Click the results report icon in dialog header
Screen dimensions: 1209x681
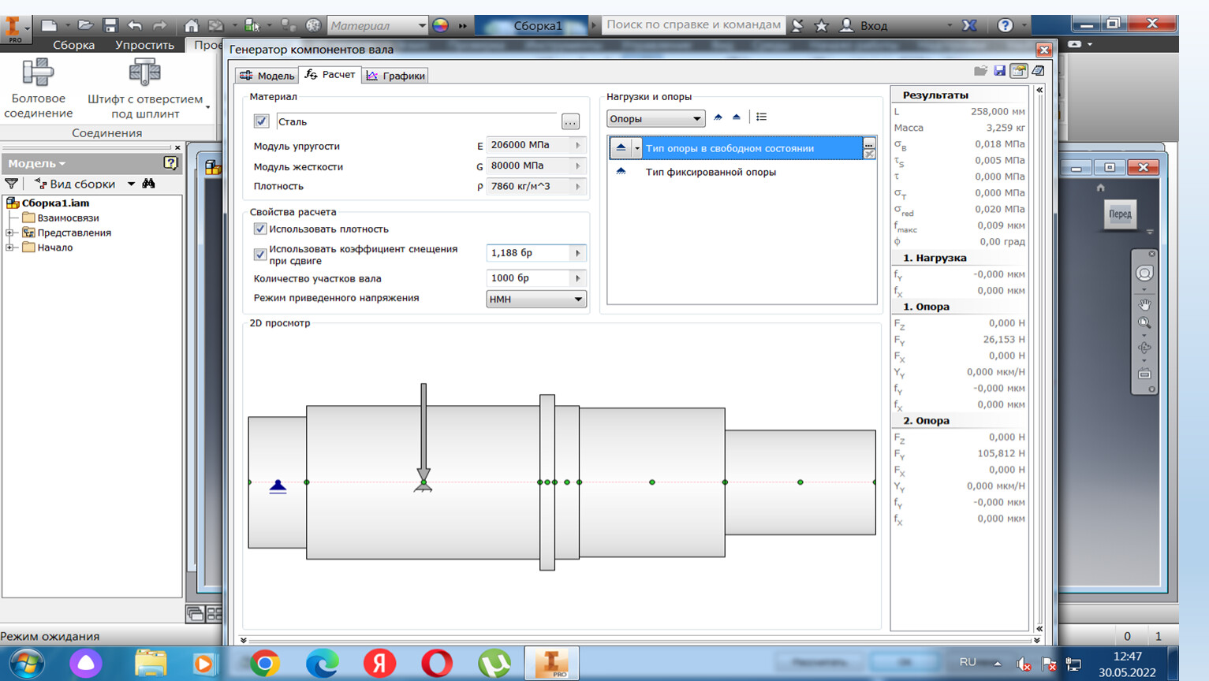[x=1038, y=71]
